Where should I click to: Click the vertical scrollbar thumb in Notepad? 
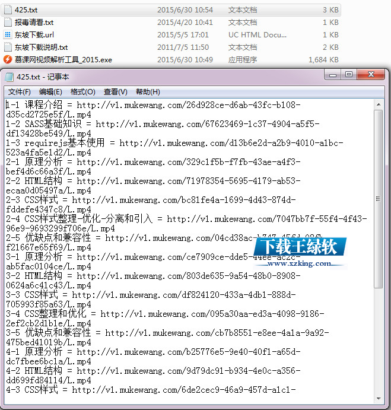click(x=378, y=199)
